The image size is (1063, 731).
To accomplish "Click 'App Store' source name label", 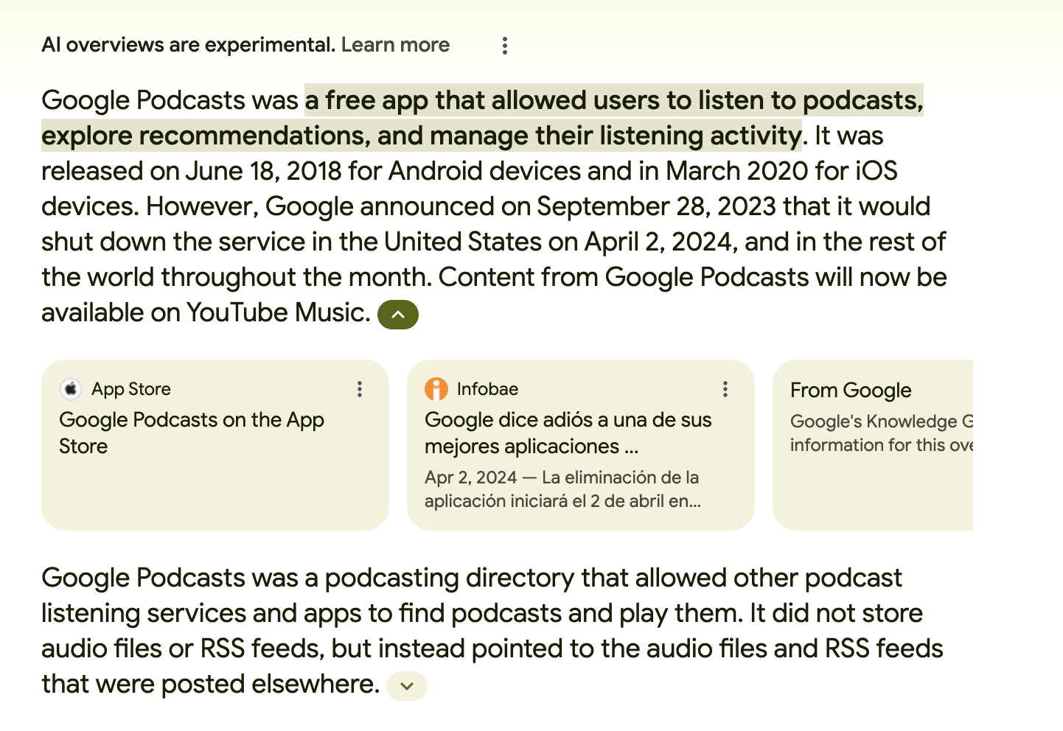I will coord(131,389).
